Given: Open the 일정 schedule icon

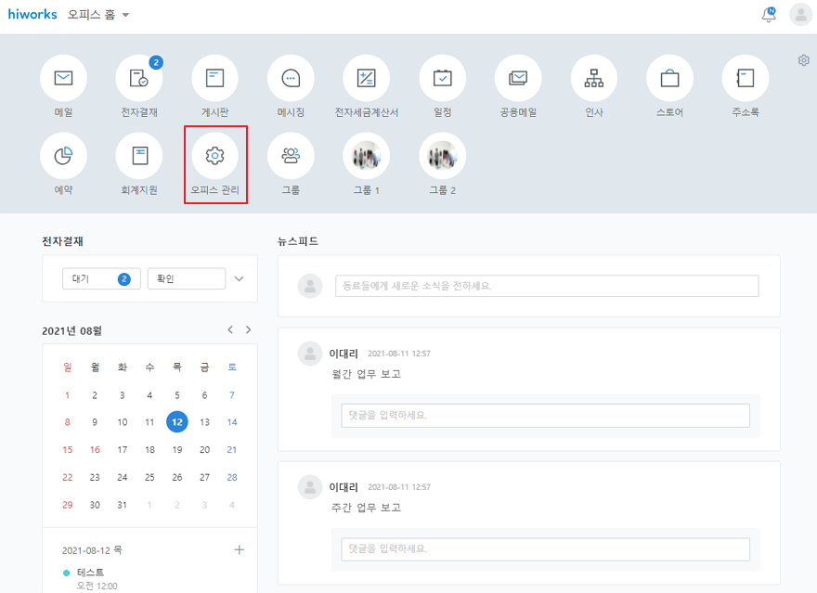Looking at the screenshot, I should pyautogui.click(x=442, y=79).
